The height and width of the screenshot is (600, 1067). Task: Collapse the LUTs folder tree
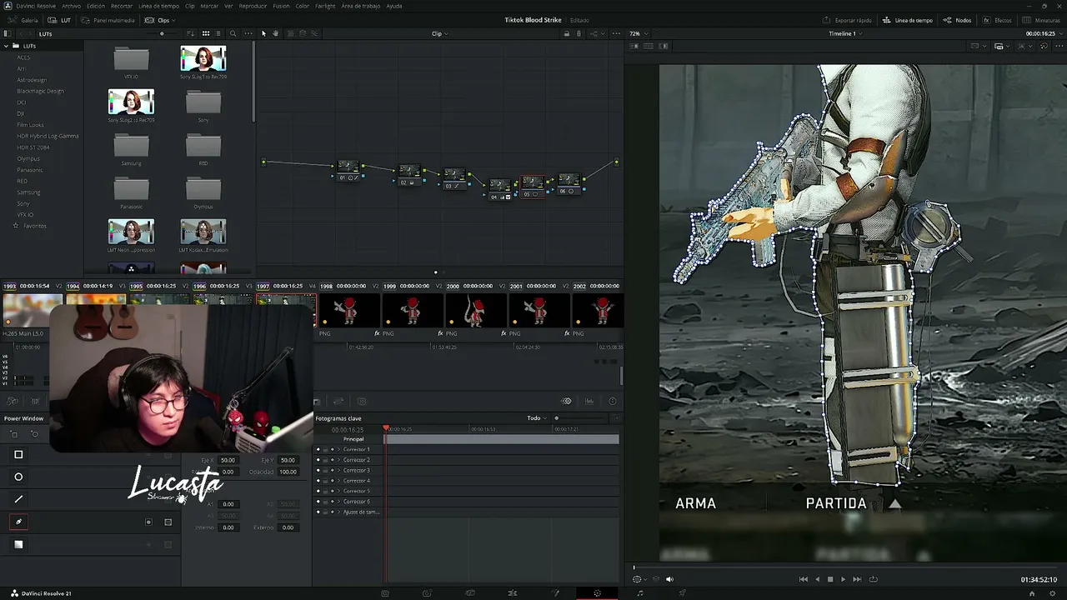pyautogui.click(x=6, y=46)
